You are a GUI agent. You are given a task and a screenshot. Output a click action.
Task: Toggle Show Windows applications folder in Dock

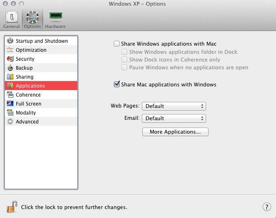(124, 52)
